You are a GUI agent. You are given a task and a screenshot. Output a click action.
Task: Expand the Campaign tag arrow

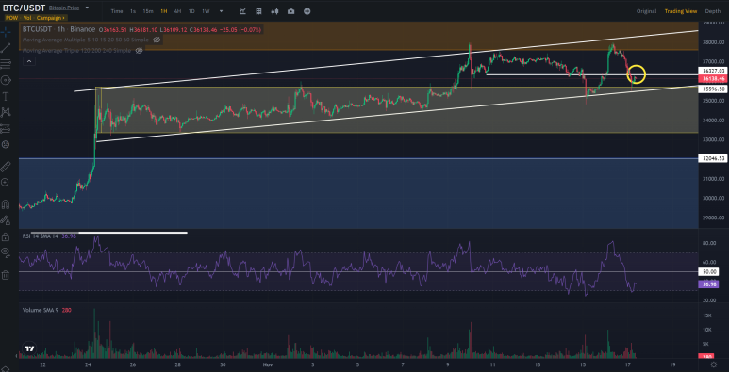tap(65, 18)
